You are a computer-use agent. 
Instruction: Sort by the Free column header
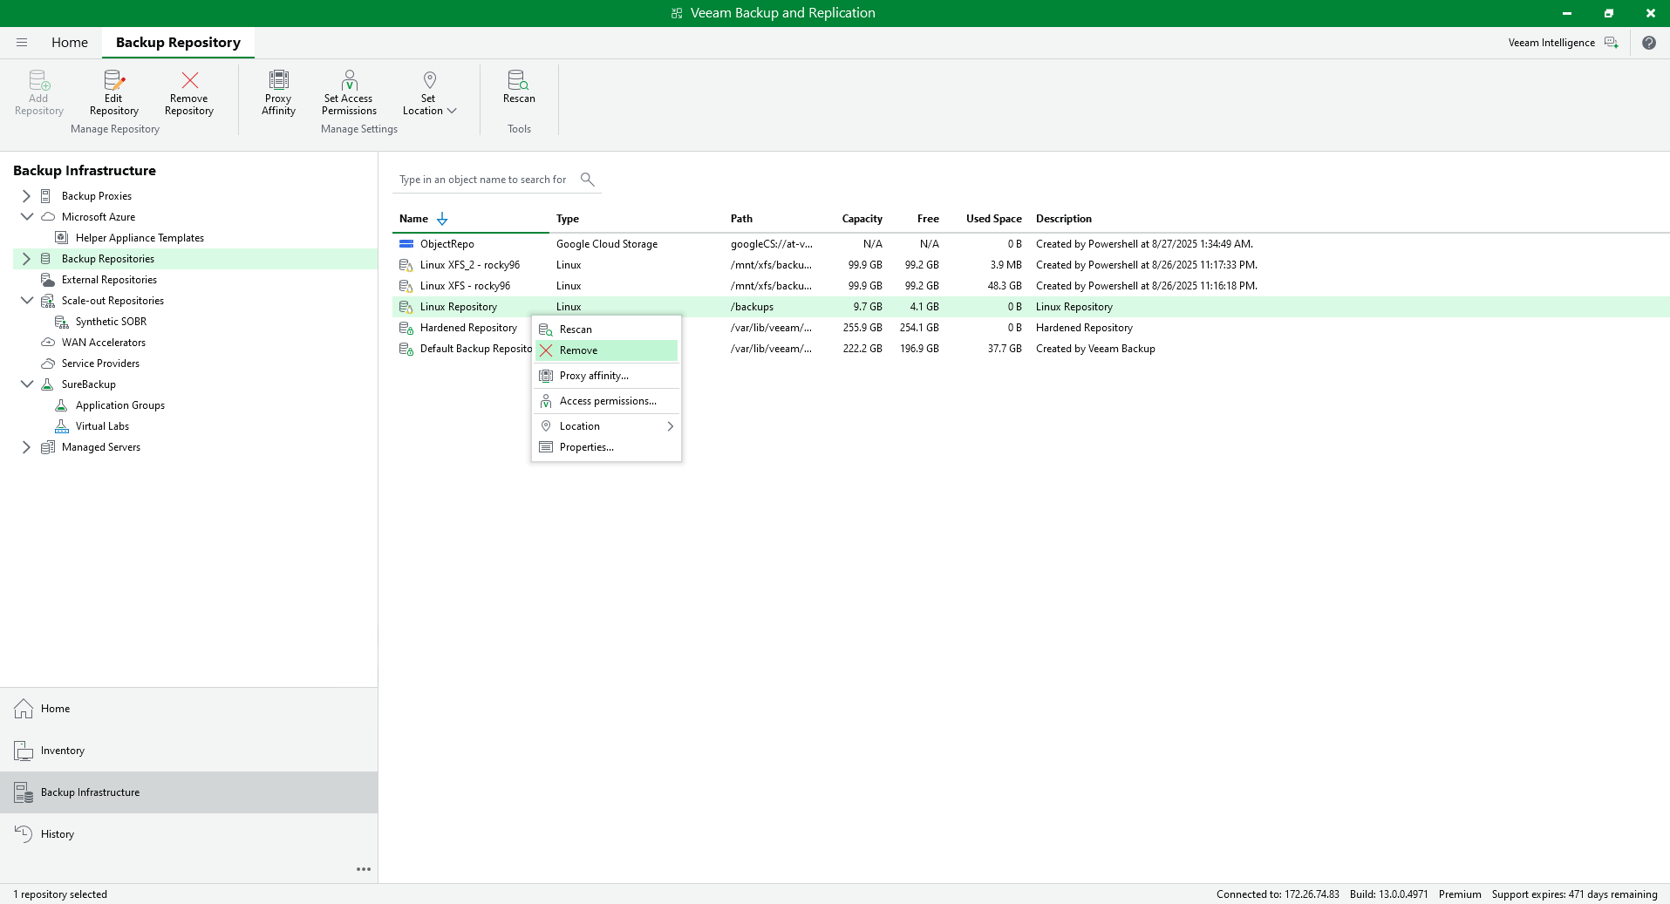click(928, 219)
